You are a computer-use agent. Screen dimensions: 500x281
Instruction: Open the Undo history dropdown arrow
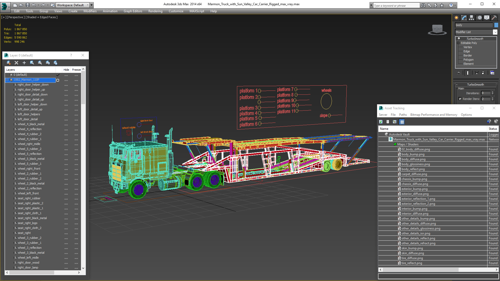tap(38, 5)
